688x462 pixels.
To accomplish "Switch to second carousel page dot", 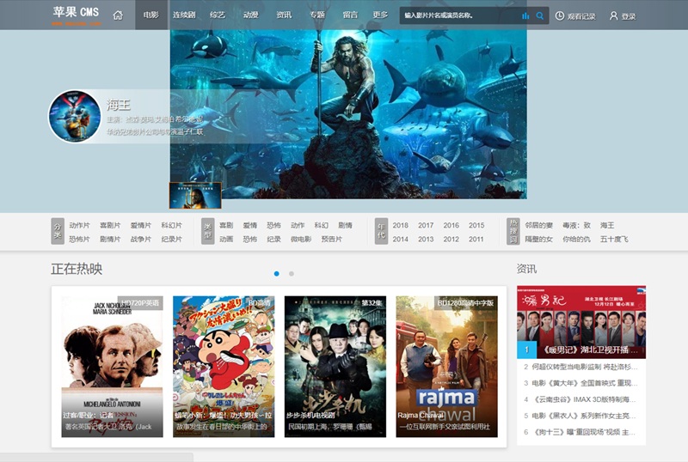I will 292,274.
